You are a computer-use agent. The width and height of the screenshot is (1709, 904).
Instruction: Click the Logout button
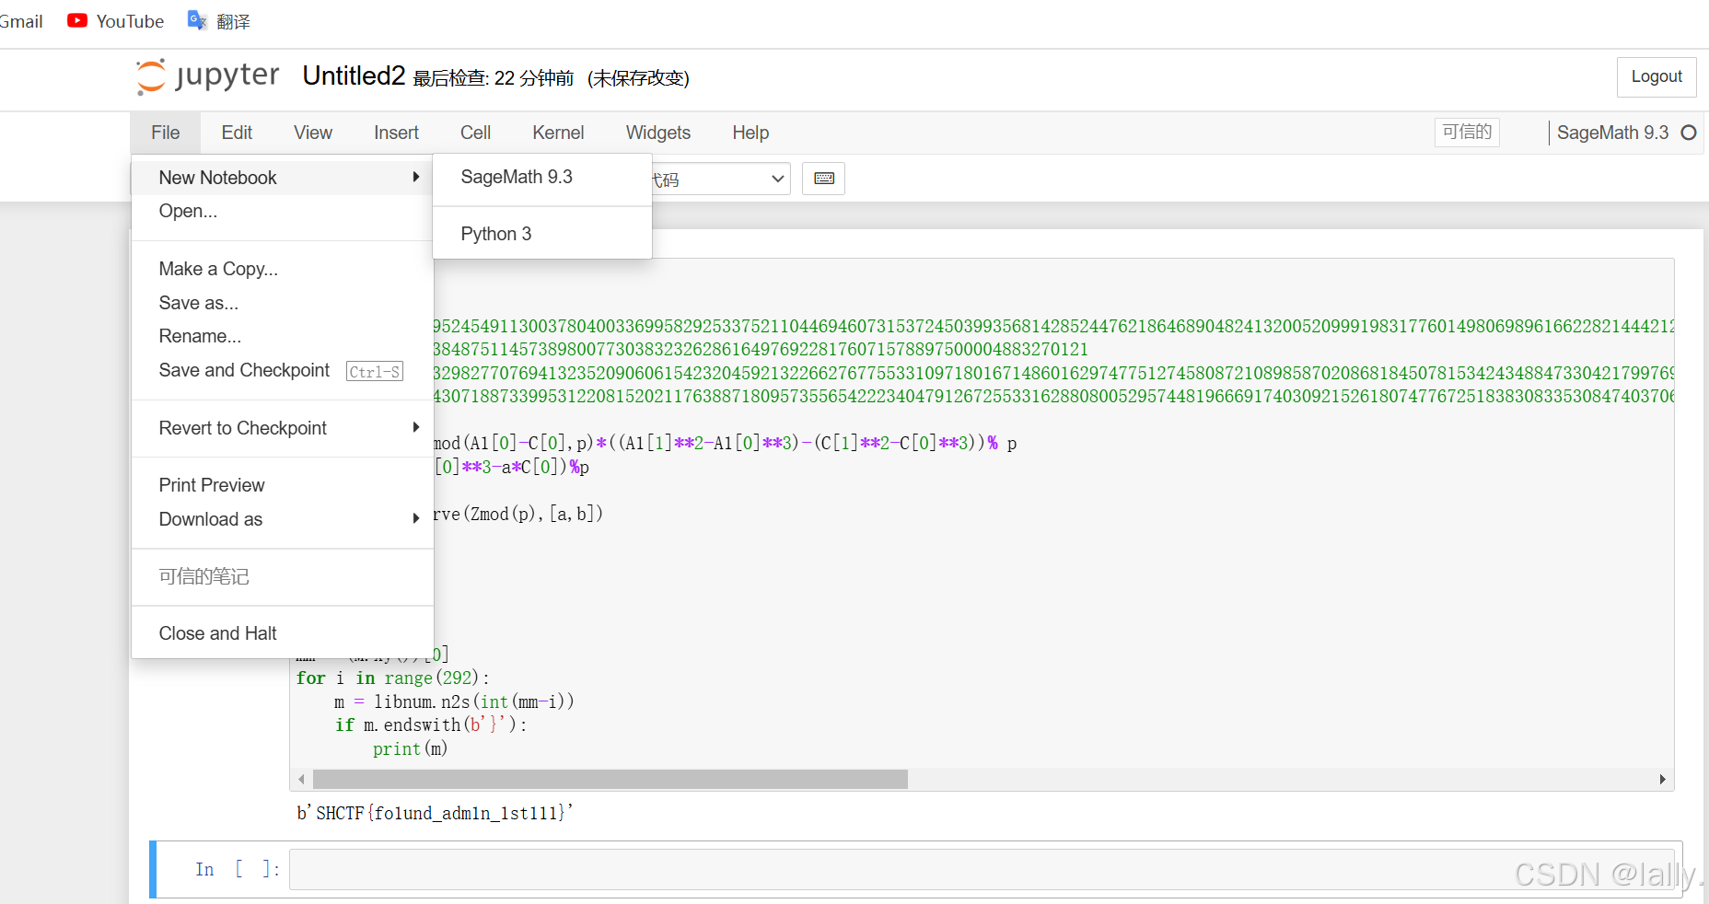pyautogui.click(x=1656, y=76)
